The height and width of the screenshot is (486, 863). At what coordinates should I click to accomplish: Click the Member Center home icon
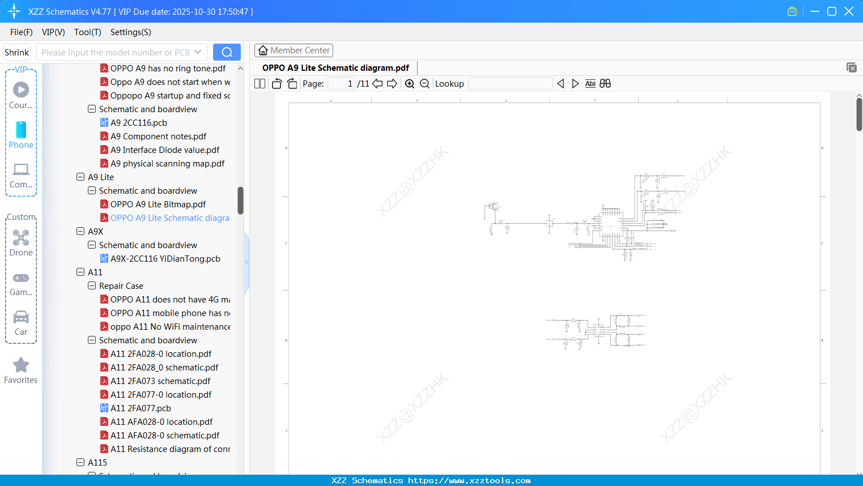click(x=263, y=50)
